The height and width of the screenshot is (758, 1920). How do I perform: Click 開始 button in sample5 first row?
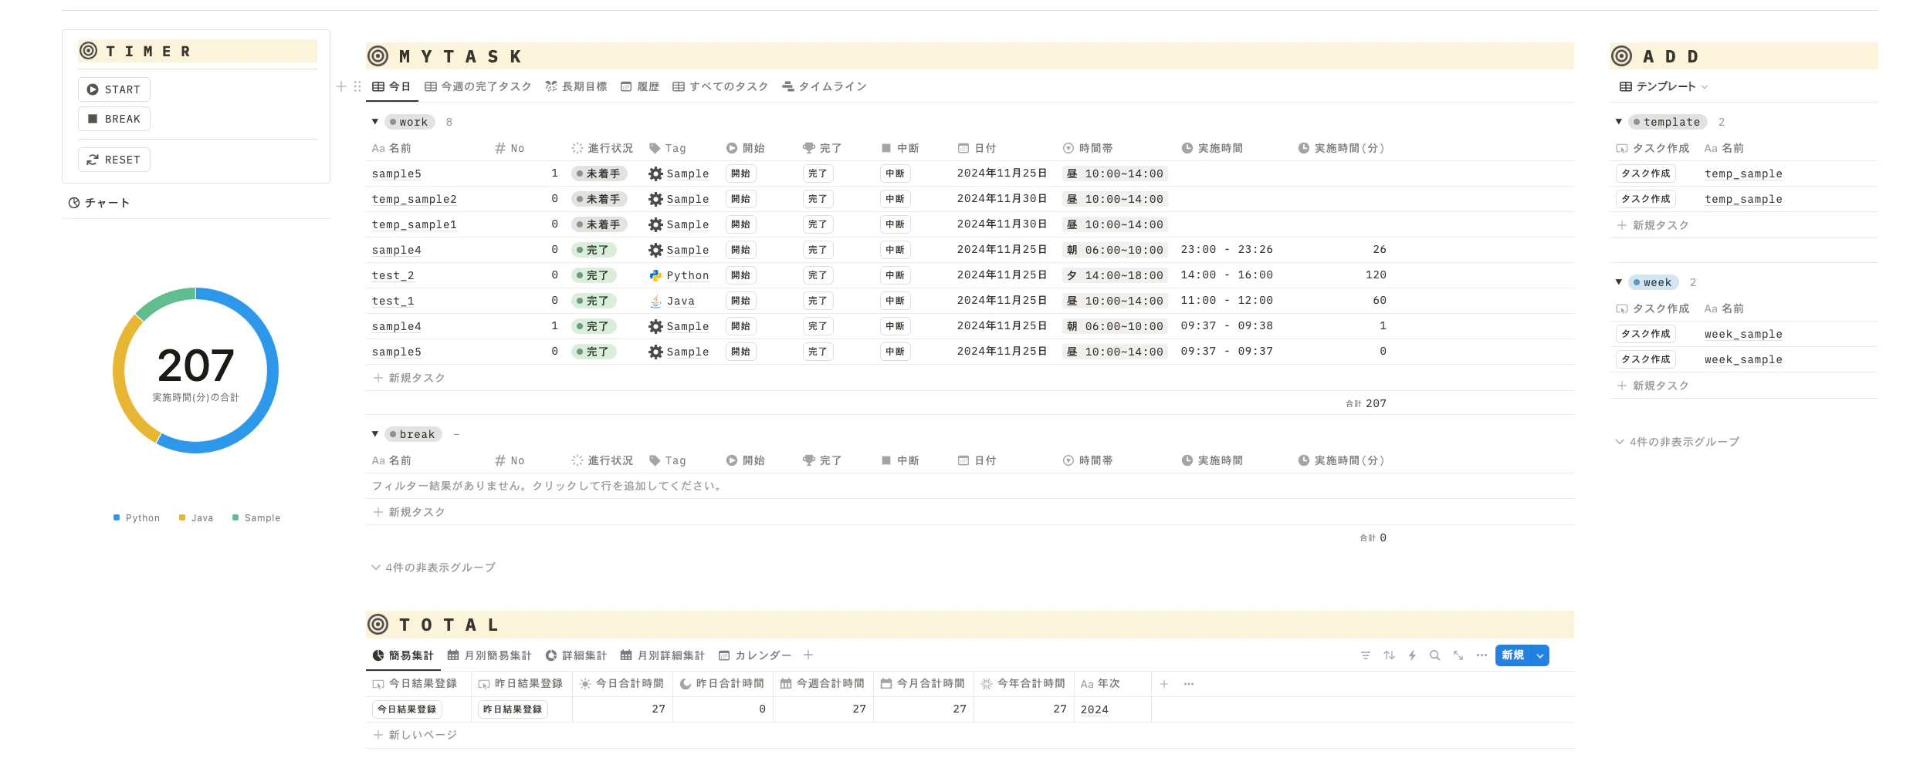pyautogui.click(x=741, y=173)
